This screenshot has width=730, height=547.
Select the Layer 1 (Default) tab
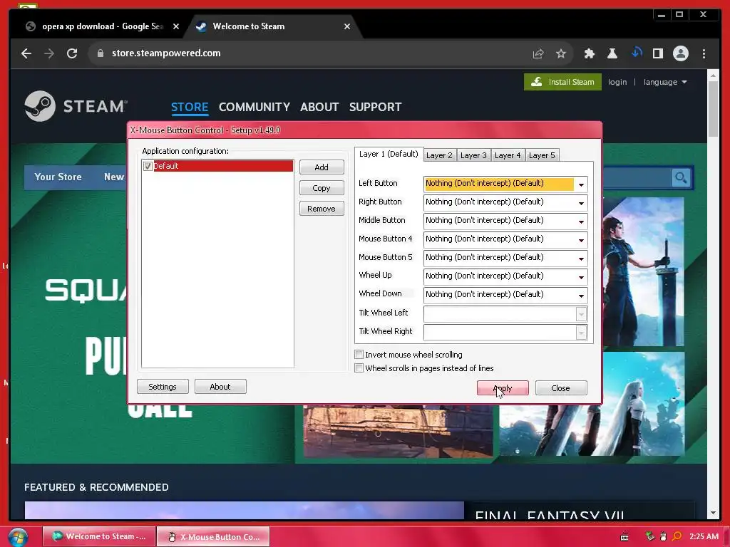click(x=389, y=154)
